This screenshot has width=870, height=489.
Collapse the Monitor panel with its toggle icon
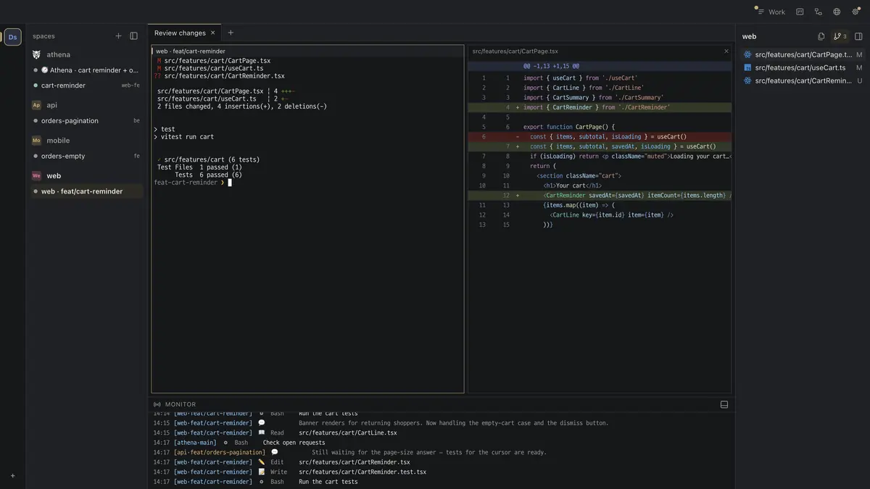coord(724,404)
